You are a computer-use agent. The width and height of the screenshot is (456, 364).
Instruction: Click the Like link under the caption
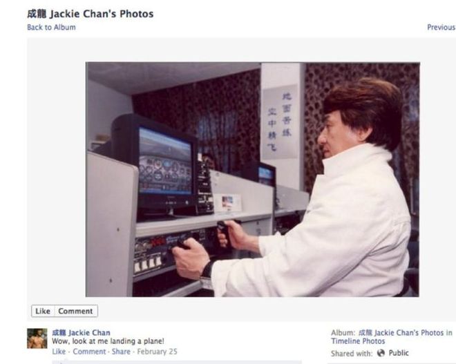(x=59, y=352)
